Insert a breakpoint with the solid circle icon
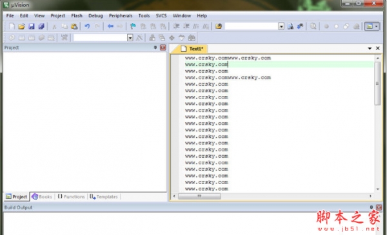 tap(326, 26)
